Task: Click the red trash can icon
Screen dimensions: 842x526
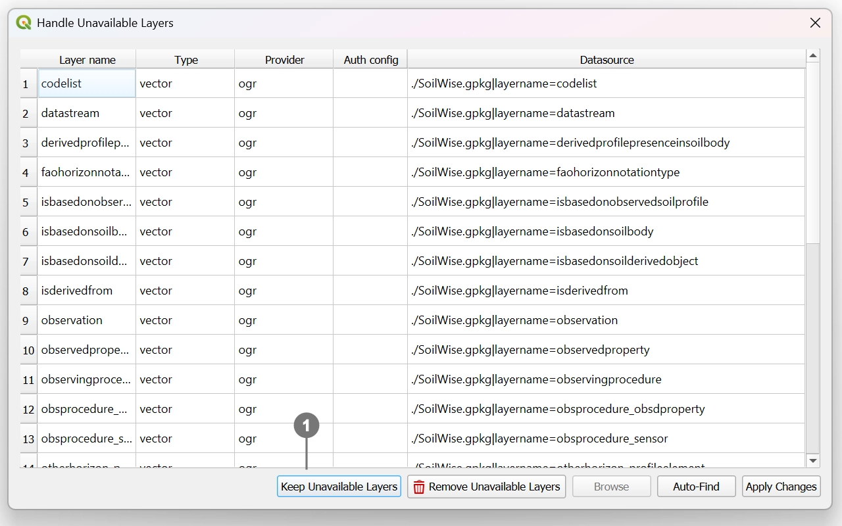Action: [419, 487]
